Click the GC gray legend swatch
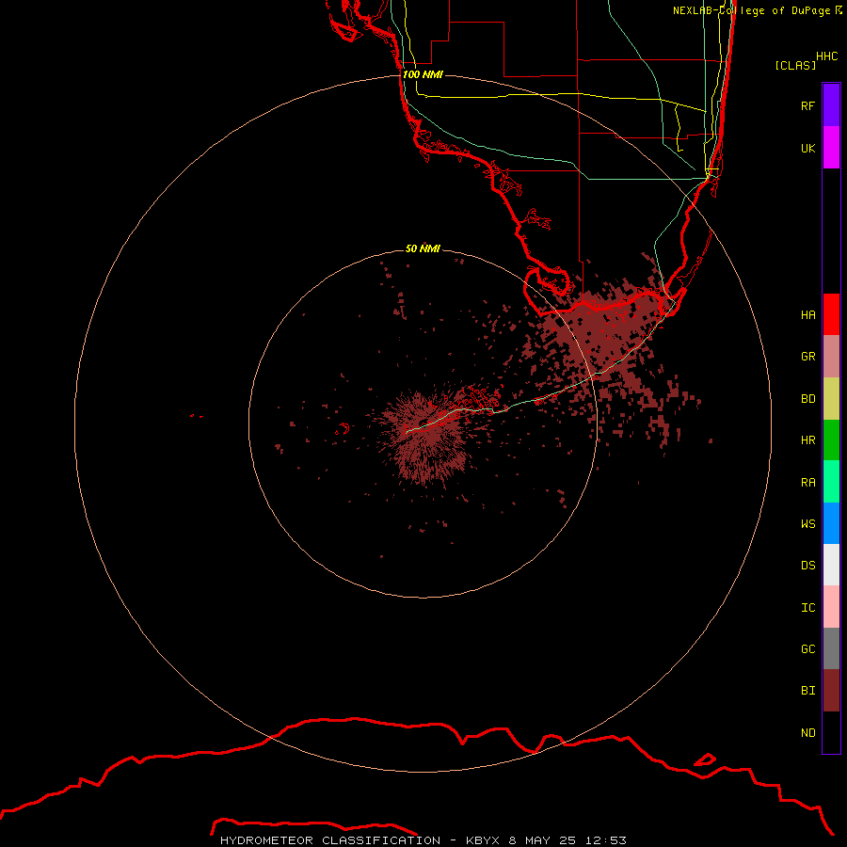This screenshot has height=847, width=847. point(831,648)
